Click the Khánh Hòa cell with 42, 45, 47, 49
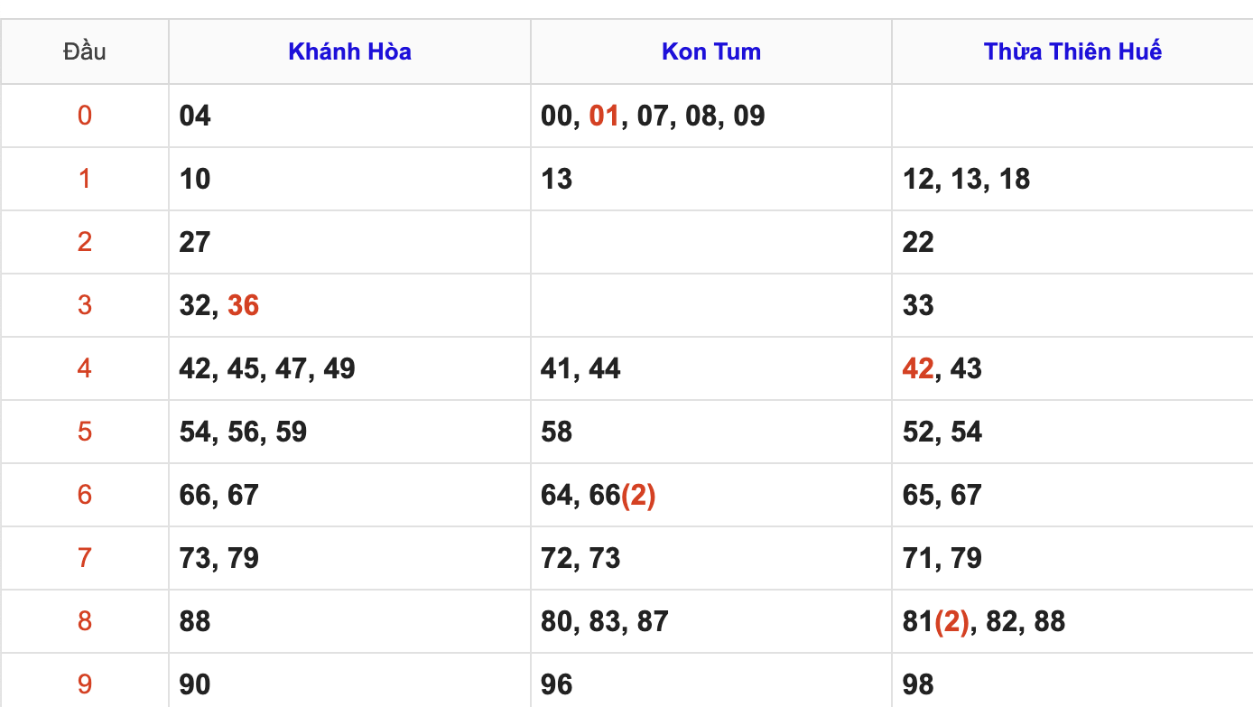This screenshot has width=1253, height=707. [x=349, y=368]
